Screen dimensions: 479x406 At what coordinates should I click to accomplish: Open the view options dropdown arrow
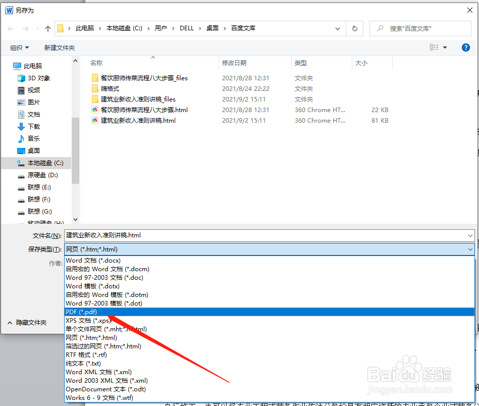coord(445,47)
